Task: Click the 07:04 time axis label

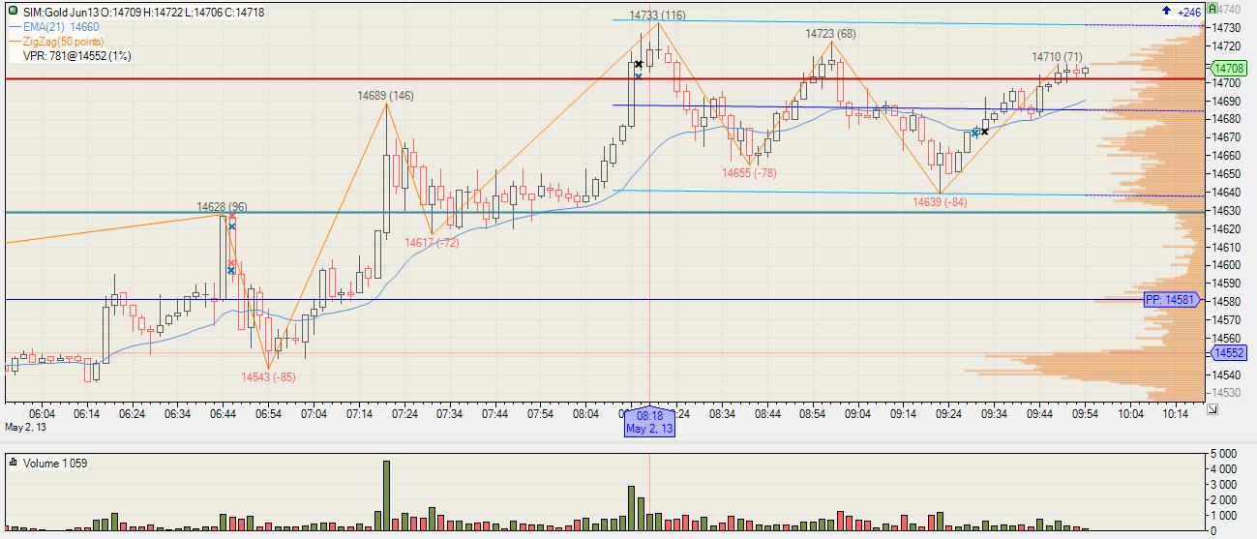Action: click(x=314, y=414)
